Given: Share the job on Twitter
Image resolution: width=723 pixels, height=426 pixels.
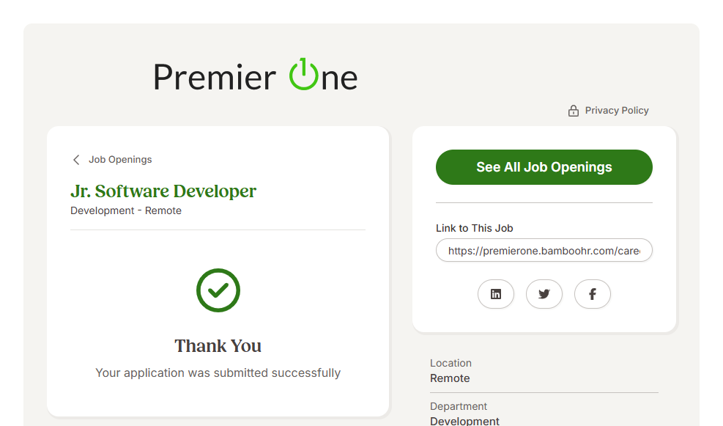Looking at the screenshot, I should click(x=544, y=294).
